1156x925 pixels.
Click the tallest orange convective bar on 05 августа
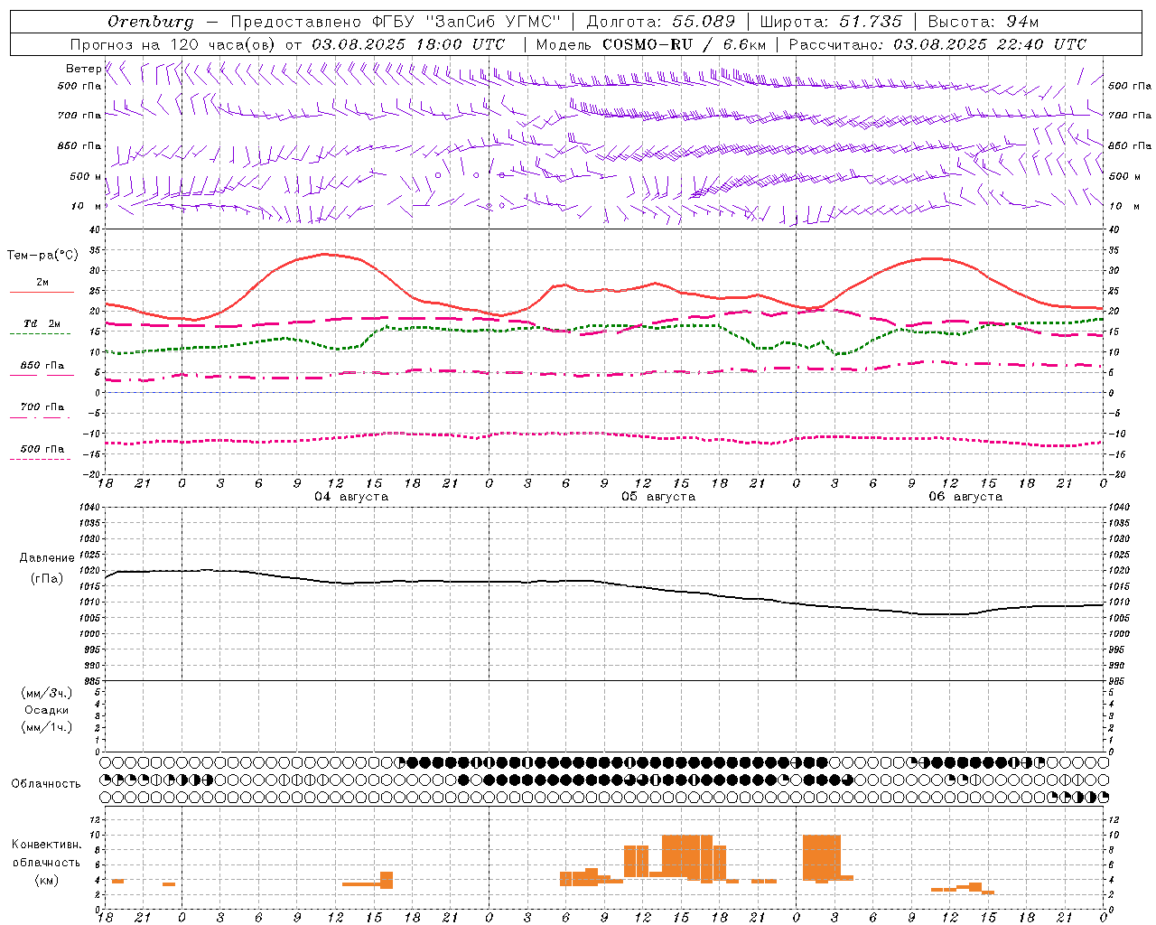click(687, 856)
